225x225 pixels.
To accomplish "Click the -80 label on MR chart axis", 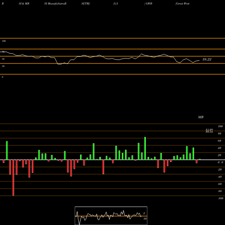I will [220, 191].
